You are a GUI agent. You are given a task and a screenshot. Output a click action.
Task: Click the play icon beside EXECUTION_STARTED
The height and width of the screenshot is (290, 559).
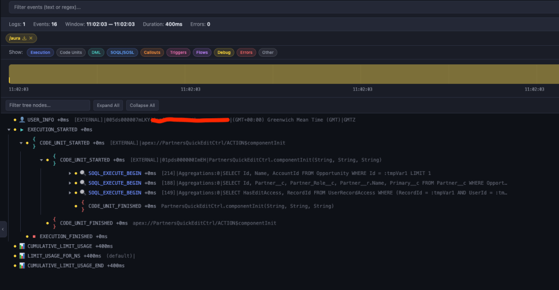click(x=22, y=130)
